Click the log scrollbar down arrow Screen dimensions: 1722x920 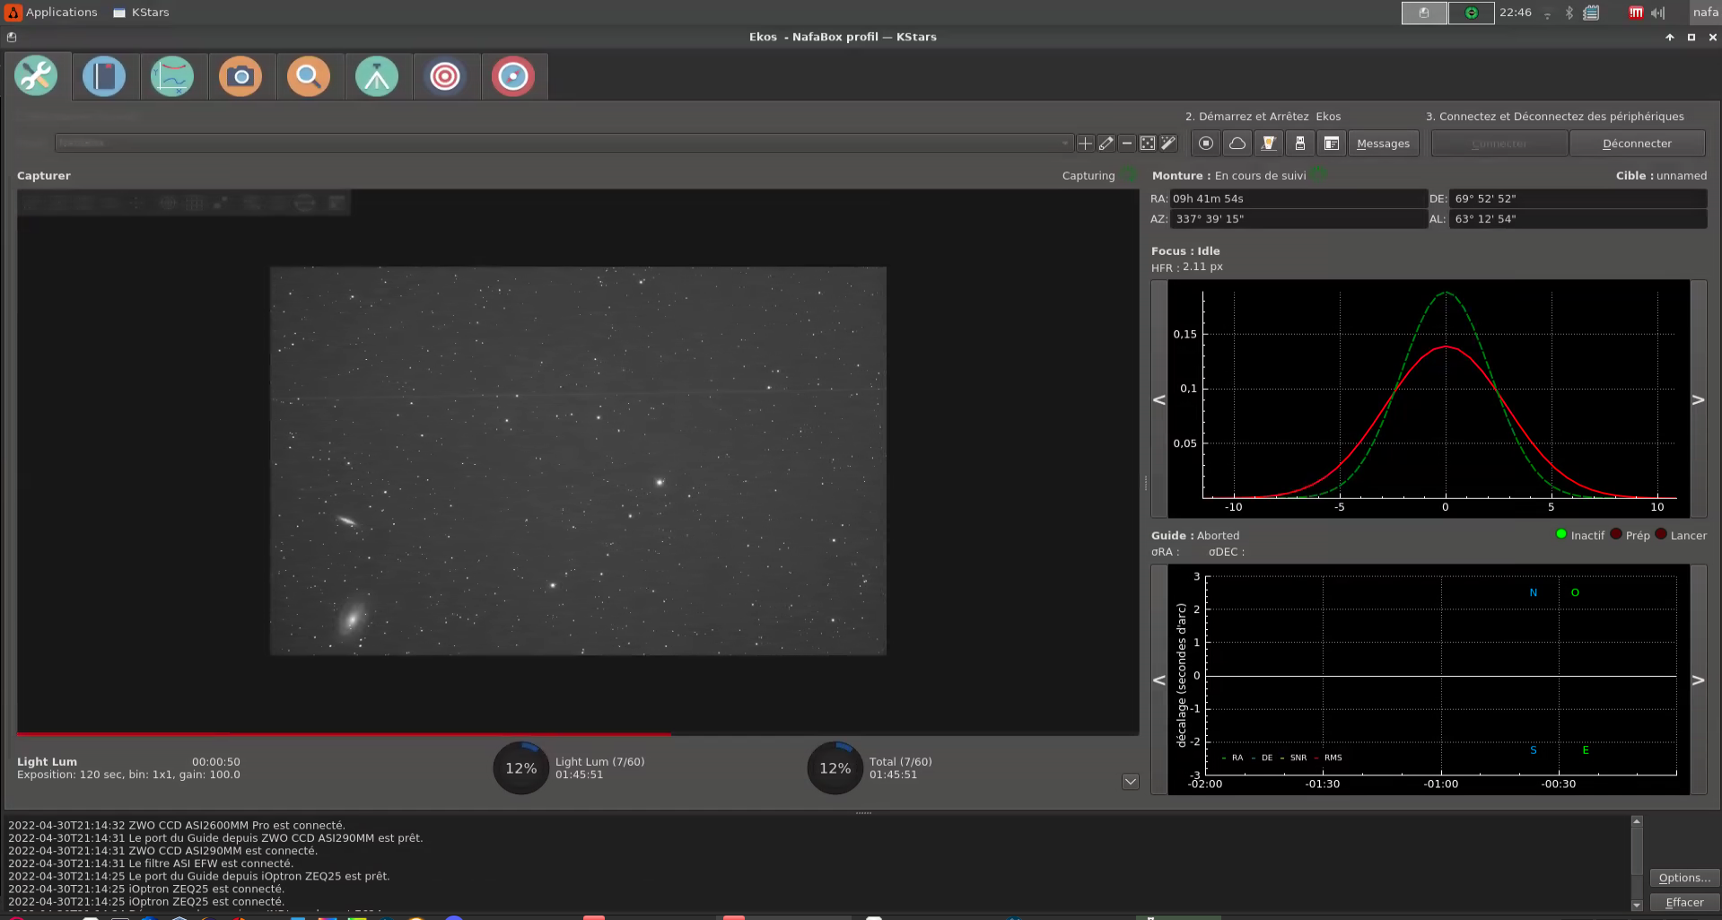point(1637,905)
